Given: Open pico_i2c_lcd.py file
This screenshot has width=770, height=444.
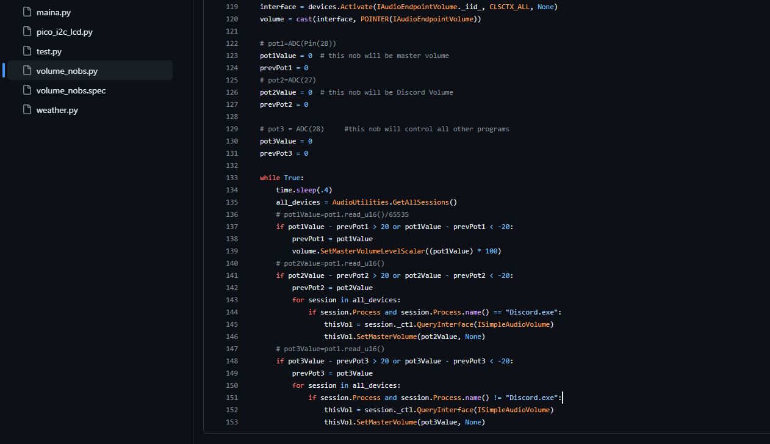Looking at the screenshot, I should [x=64, y=32].
